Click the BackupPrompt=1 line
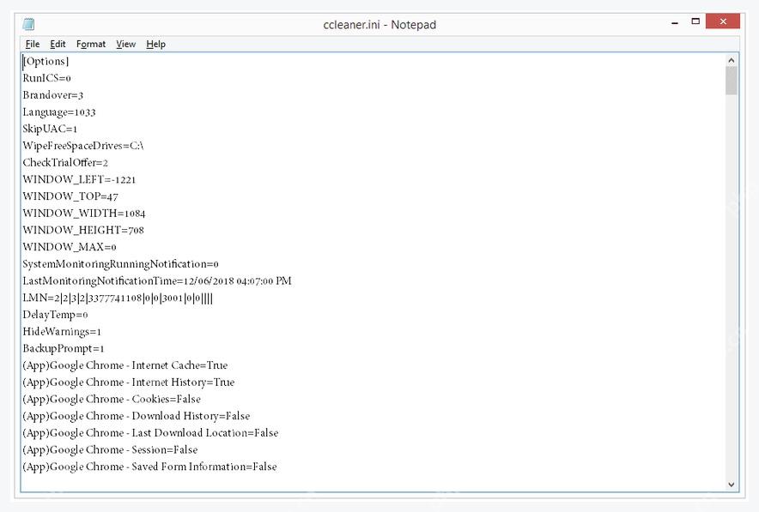The width and height of the screenshot is (759, 512). click(x=64, y=348)
